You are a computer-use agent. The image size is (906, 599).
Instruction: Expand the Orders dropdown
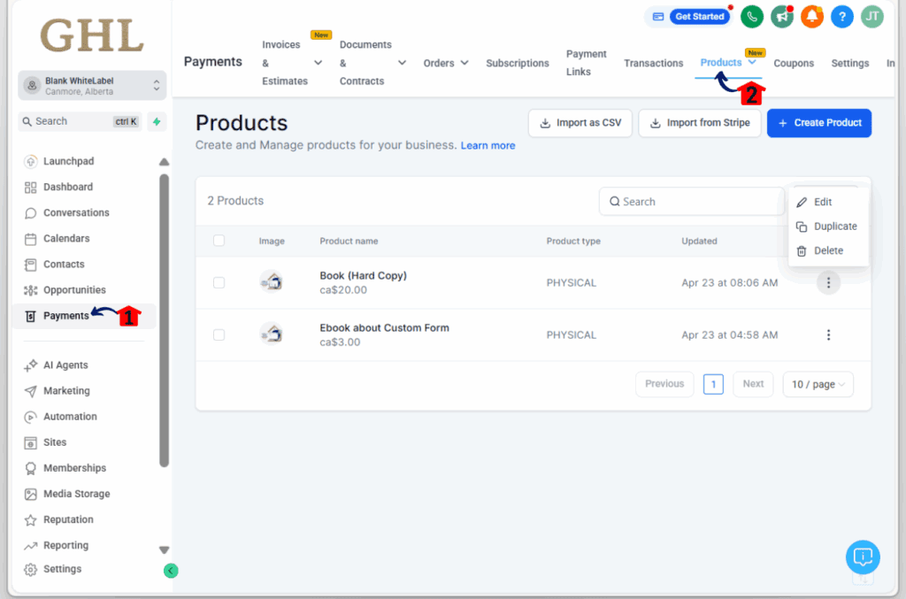(445, 63)
